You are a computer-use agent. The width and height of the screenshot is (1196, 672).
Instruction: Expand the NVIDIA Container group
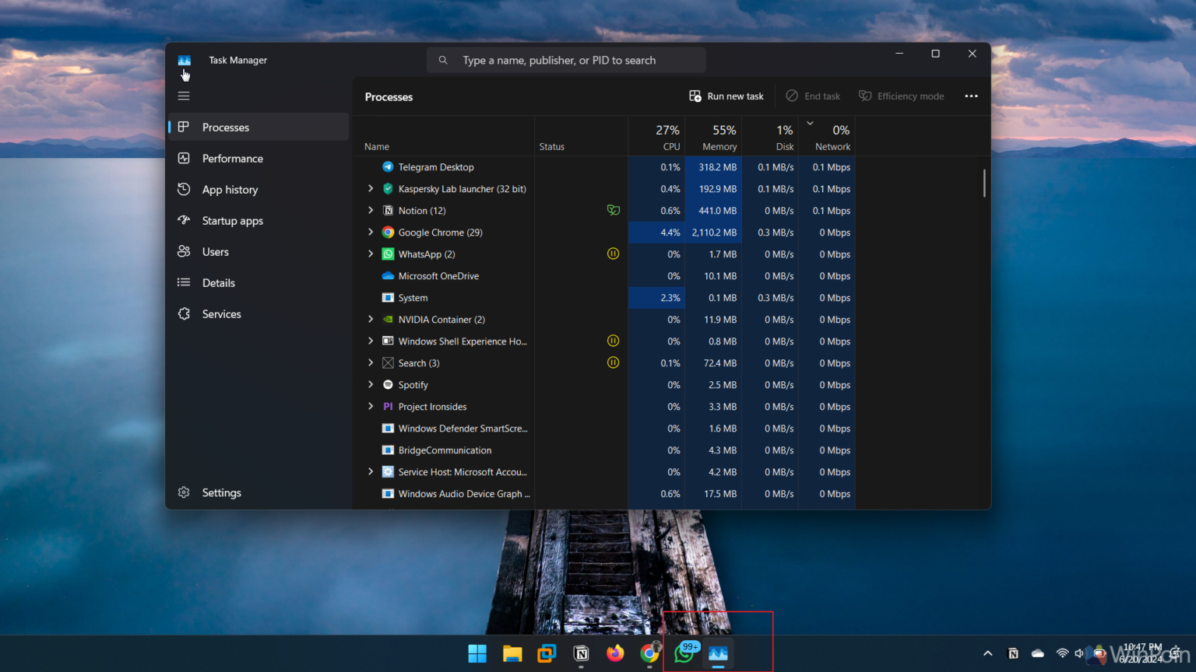tap(370, 319)
